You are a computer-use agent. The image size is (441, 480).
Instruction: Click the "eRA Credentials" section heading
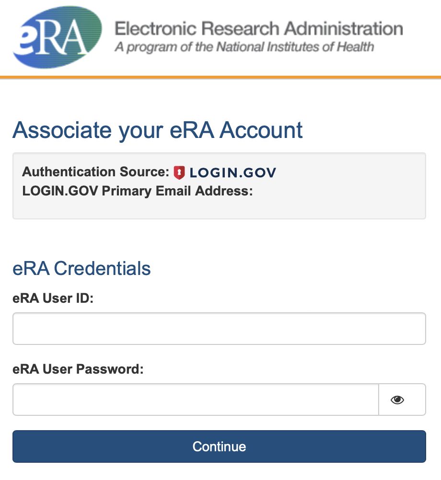point(81,269)
